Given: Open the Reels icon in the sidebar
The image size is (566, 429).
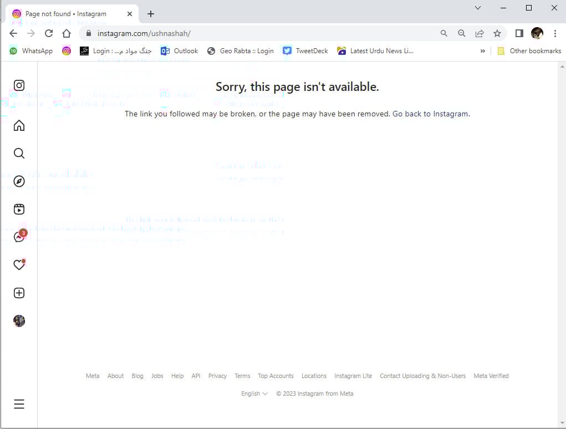Looking at the screenshot, I should click(x=19, y=209).
